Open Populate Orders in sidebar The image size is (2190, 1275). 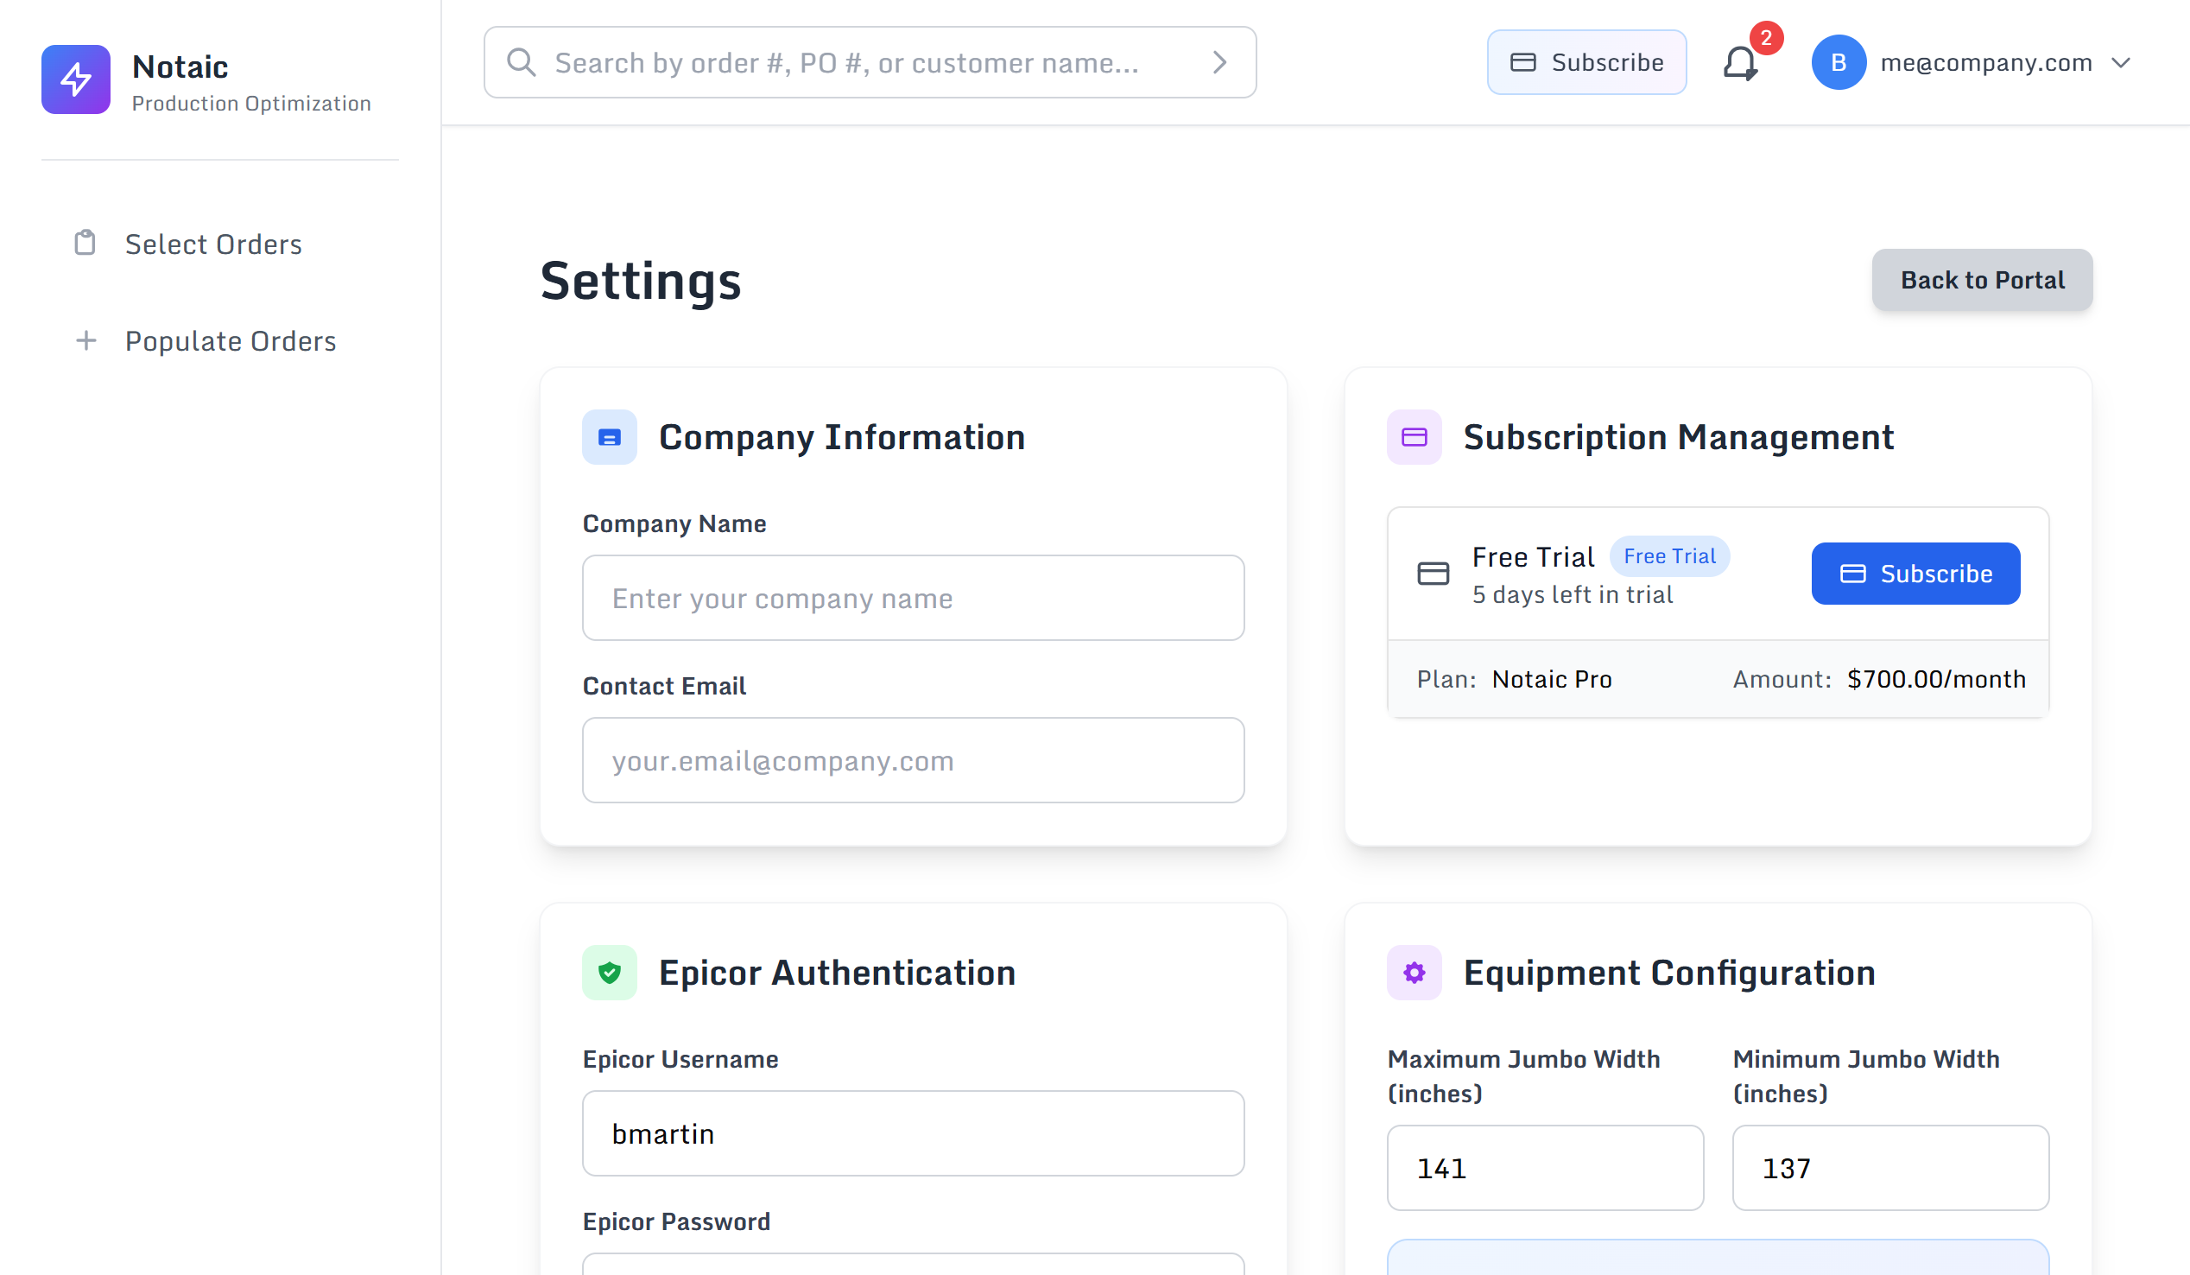(x=231, y=340)
